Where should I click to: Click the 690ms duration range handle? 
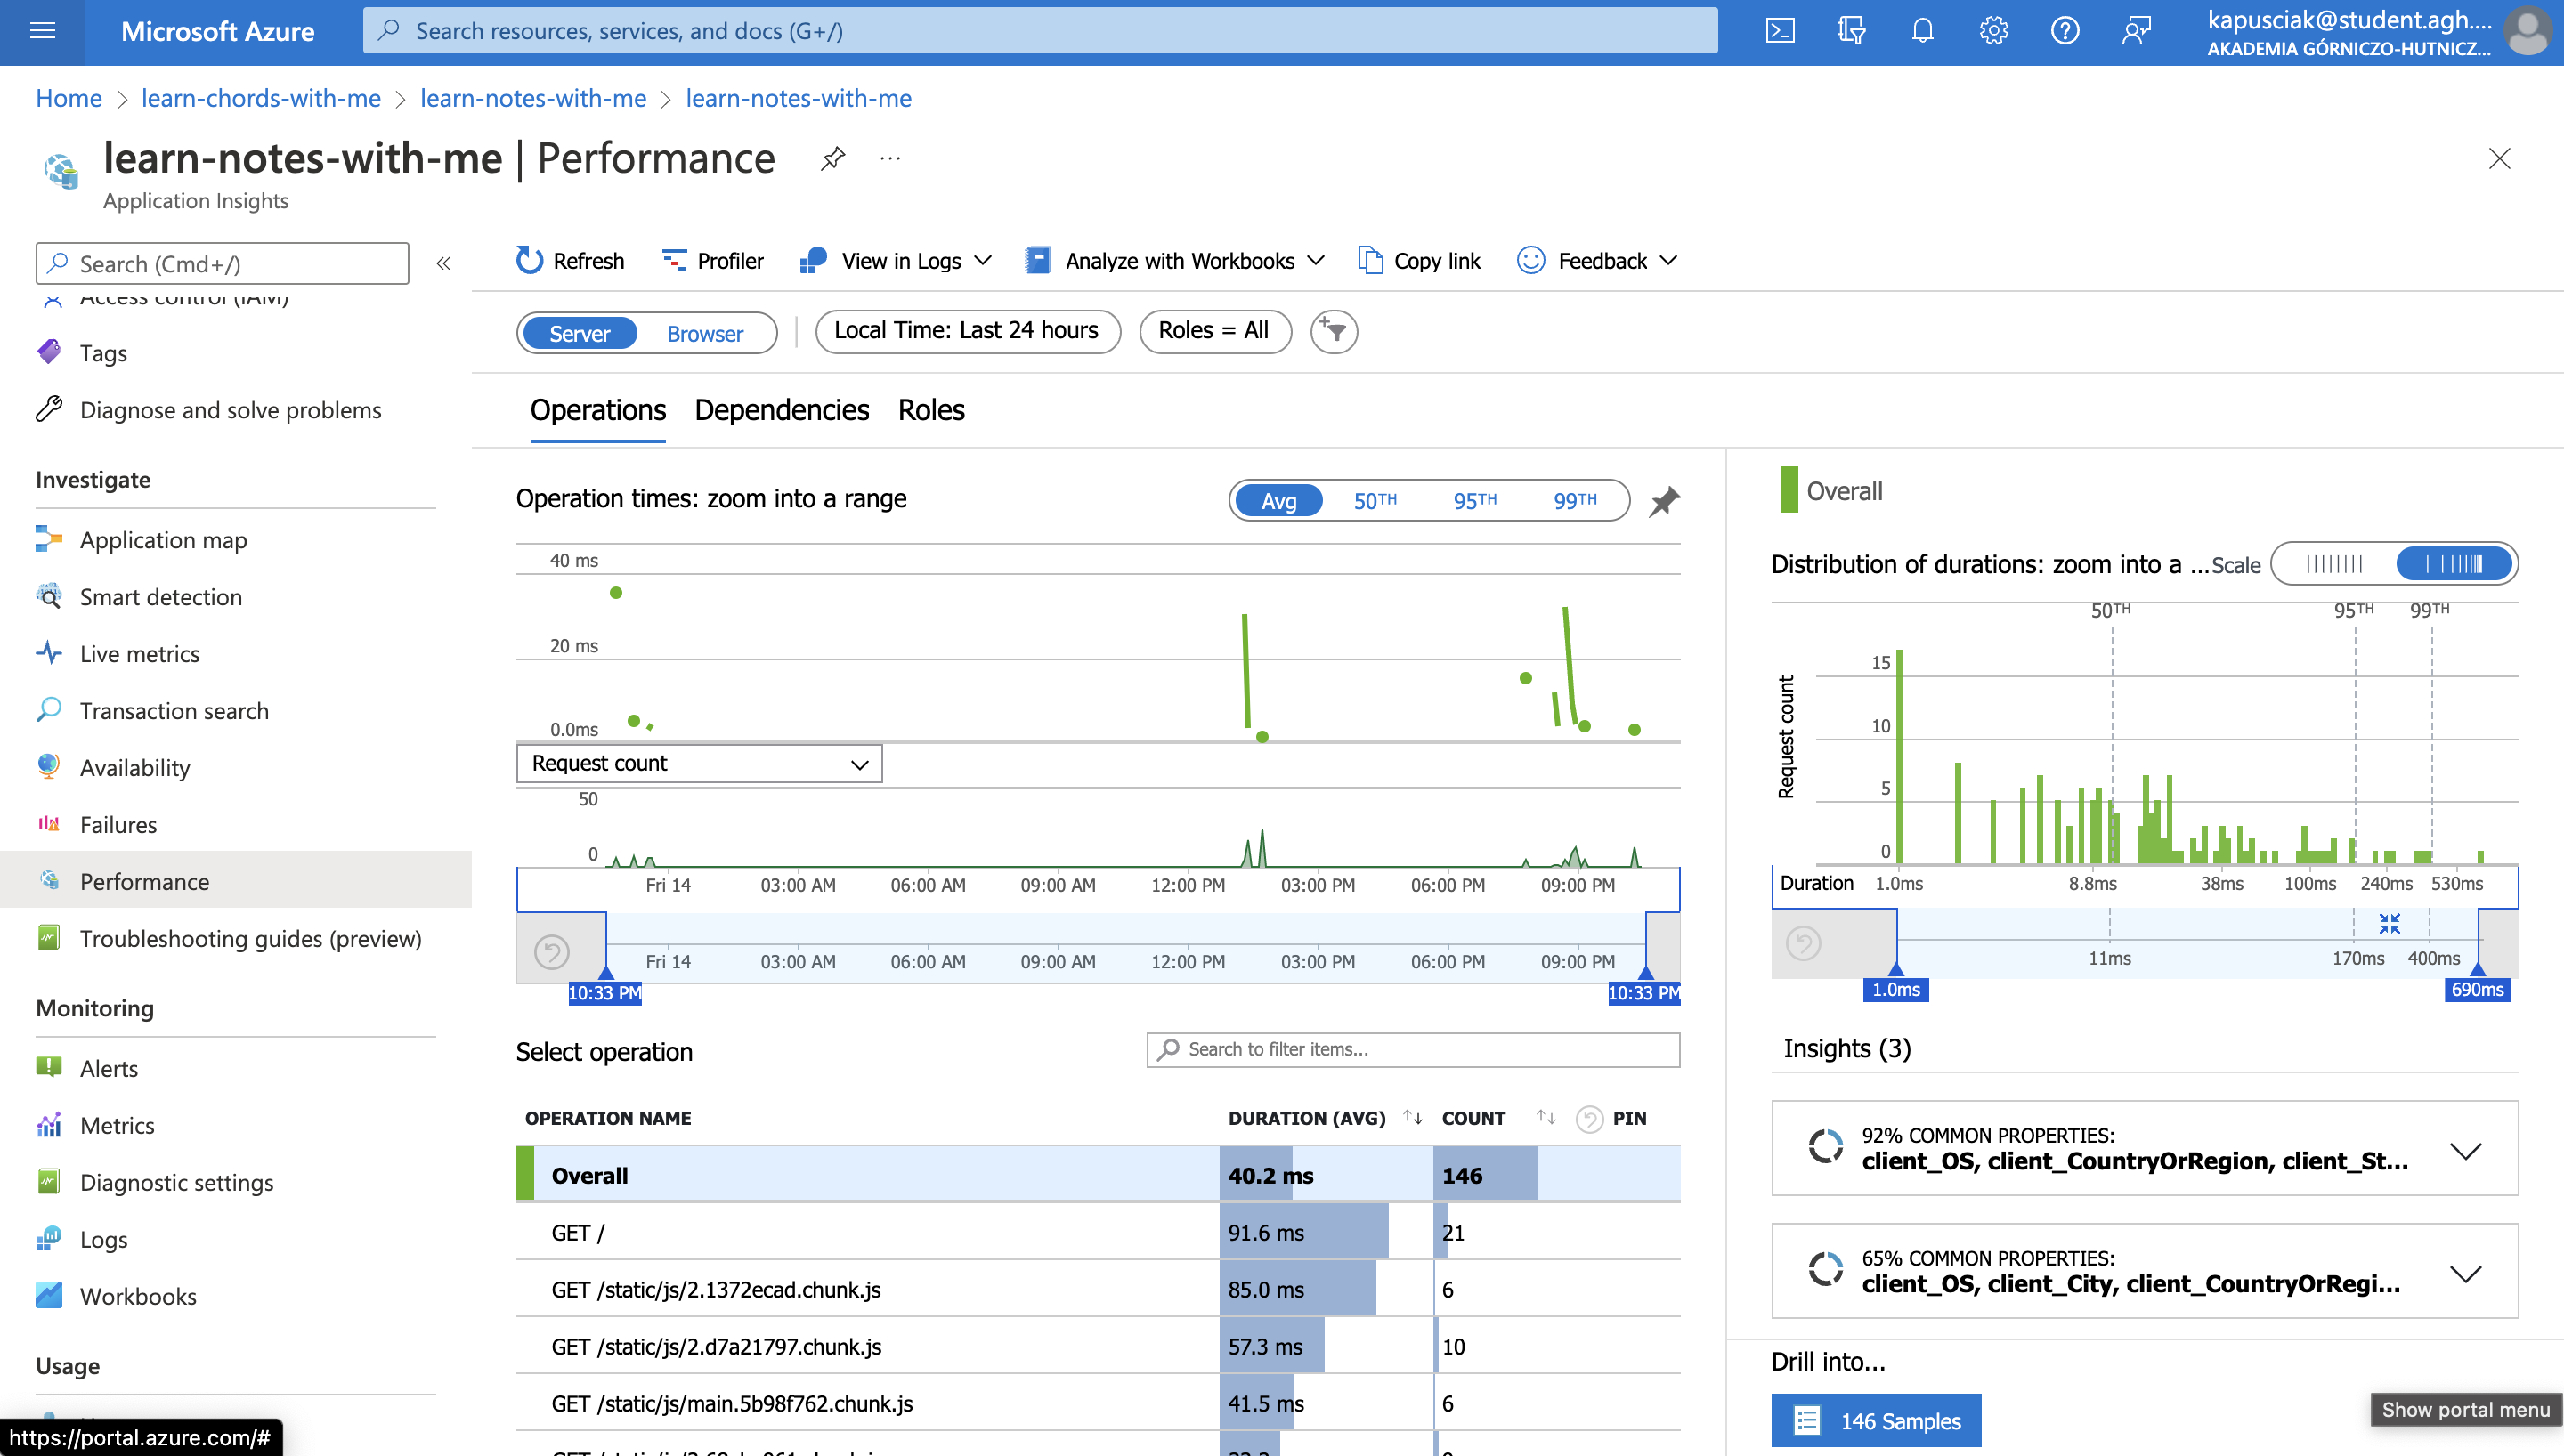coord(2477,988)
